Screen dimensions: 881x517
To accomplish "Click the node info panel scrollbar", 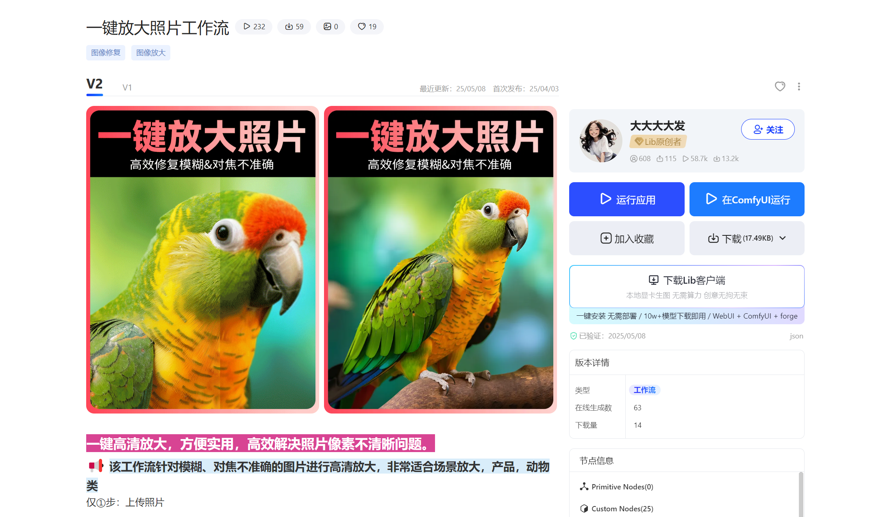I will click(x=801, y=494).
